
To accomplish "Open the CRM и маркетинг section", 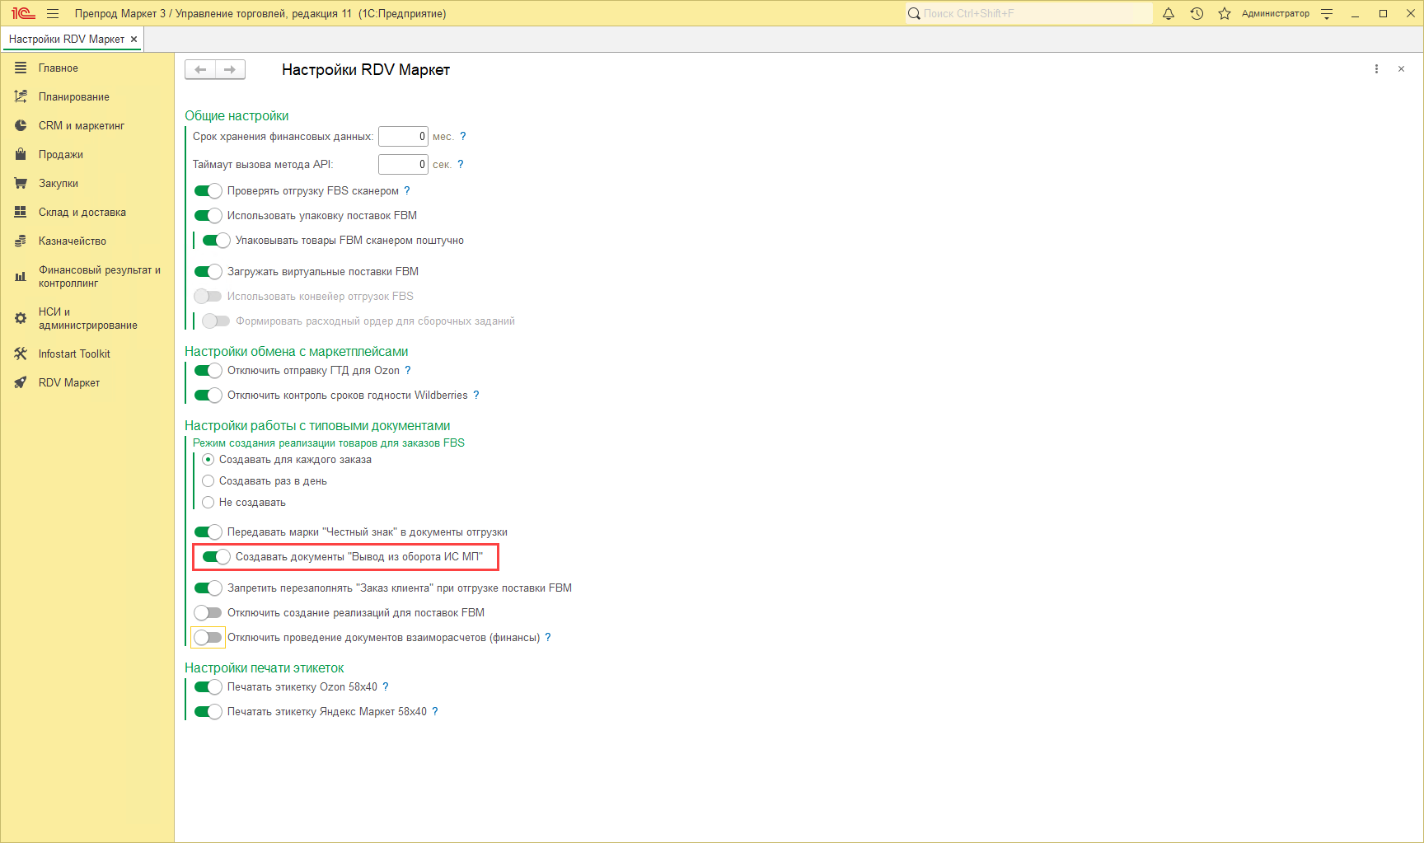I will (82, 125).
